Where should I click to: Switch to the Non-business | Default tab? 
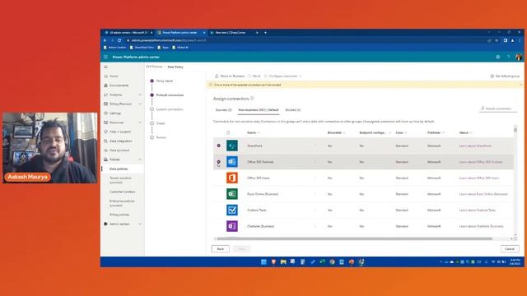pyautogui.click(x=259, y=110)
